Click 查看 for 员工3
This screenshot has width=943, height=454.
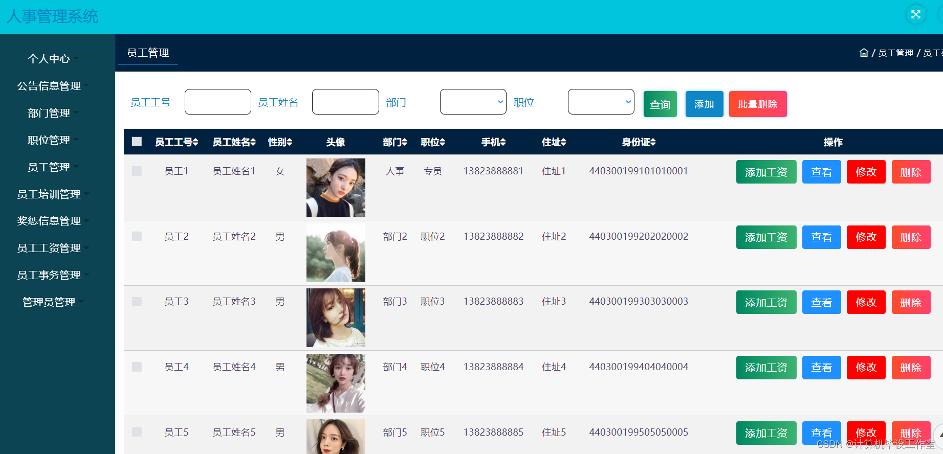(x=822, y=302)
